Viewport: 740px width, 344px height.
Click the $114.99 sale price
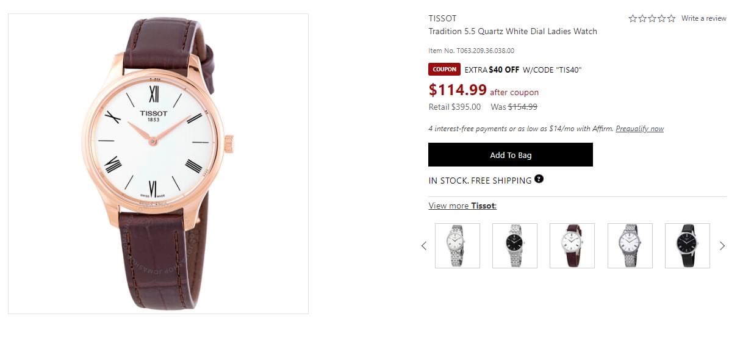tap(458, 90)
